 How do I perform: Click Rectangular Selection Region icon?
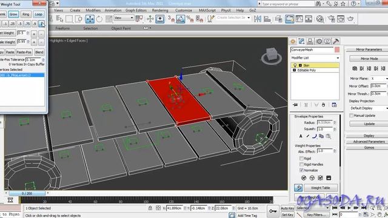coord(69,19)
